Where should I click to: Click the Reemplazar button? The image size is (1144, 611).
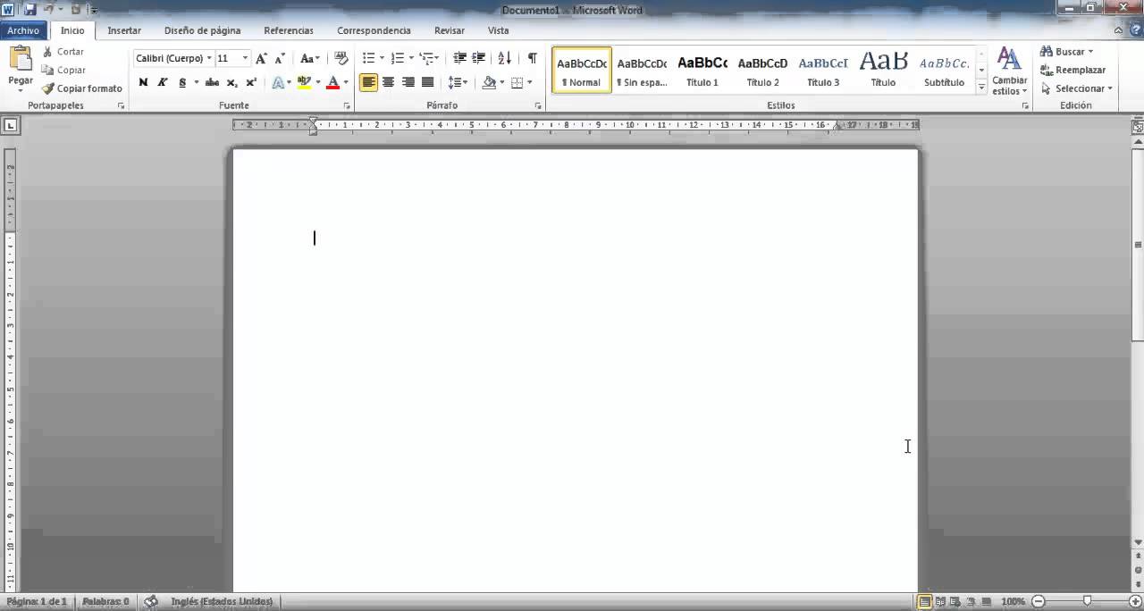click(x=1072, y=70)
